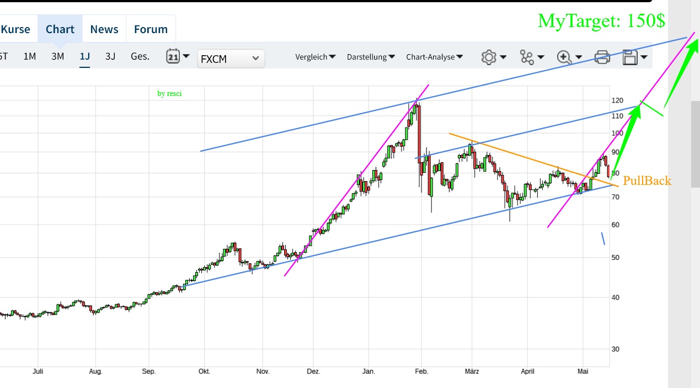Expand the arrow next to gear icon
Viewport: 700px width, 388px height.
504,57
